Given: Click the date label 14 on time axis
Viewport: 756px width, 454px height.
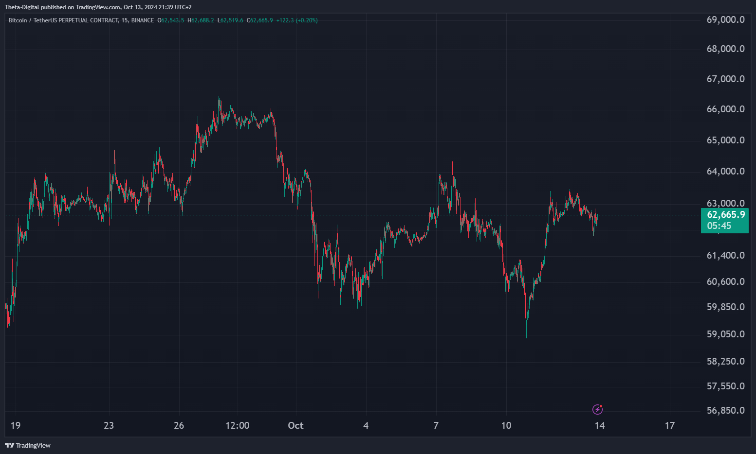Looking at the screenshot, I should pyautogui.click(x=600, y=425).
